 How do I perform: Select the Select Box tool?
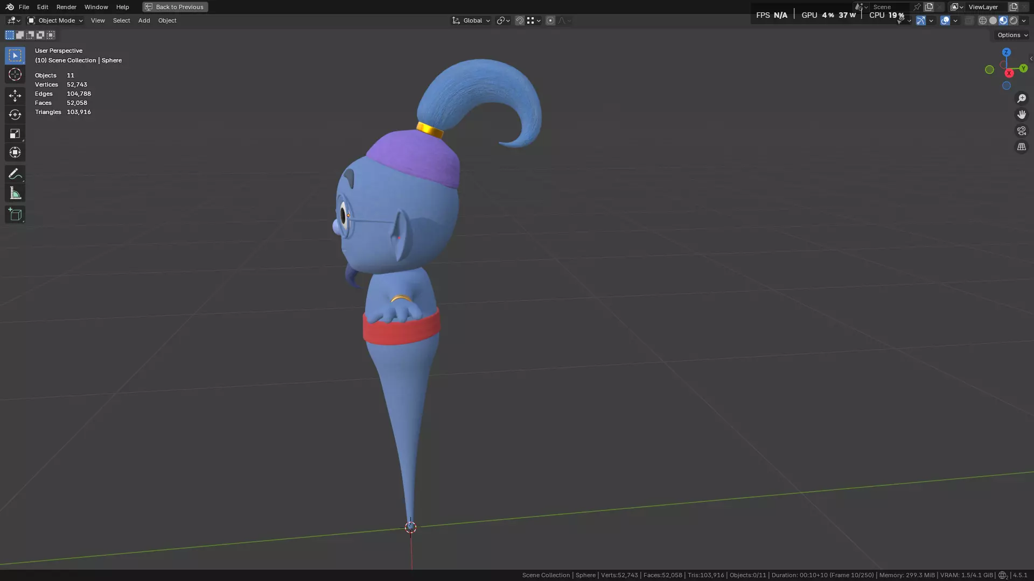pos(15,55)
